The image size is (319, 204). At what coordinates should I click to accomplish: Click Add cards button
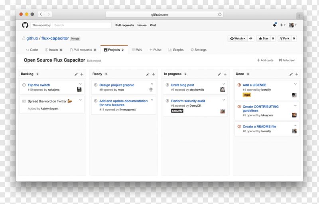265,60
